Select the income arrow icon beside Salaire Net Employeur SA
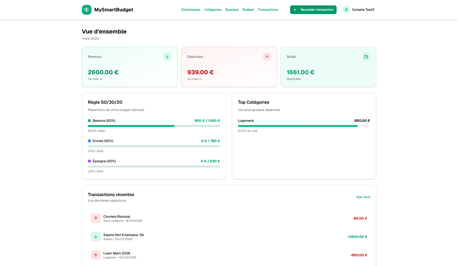Screen dimensions: 458x266 pyautogui.click(x=95, y=237)
